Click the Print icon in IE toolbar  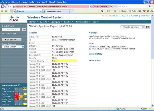[115, 11]
